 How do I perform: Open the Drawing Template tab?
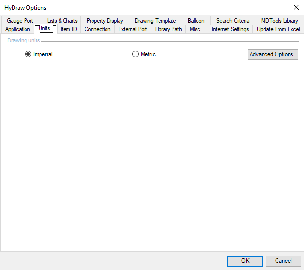pyautogui.click(x=156, y=21)
